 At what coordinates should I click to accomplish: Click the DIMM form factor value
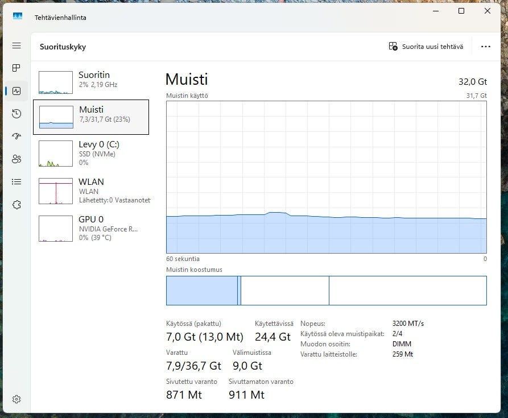tap(402, 344)
